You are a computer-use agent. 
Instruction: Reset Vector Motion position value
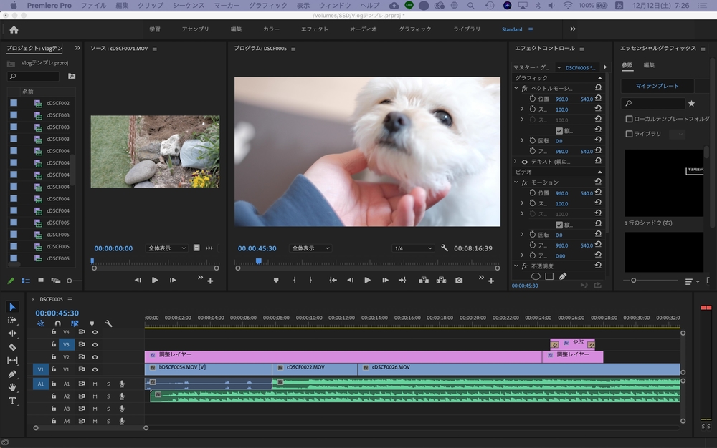[598, 98]
